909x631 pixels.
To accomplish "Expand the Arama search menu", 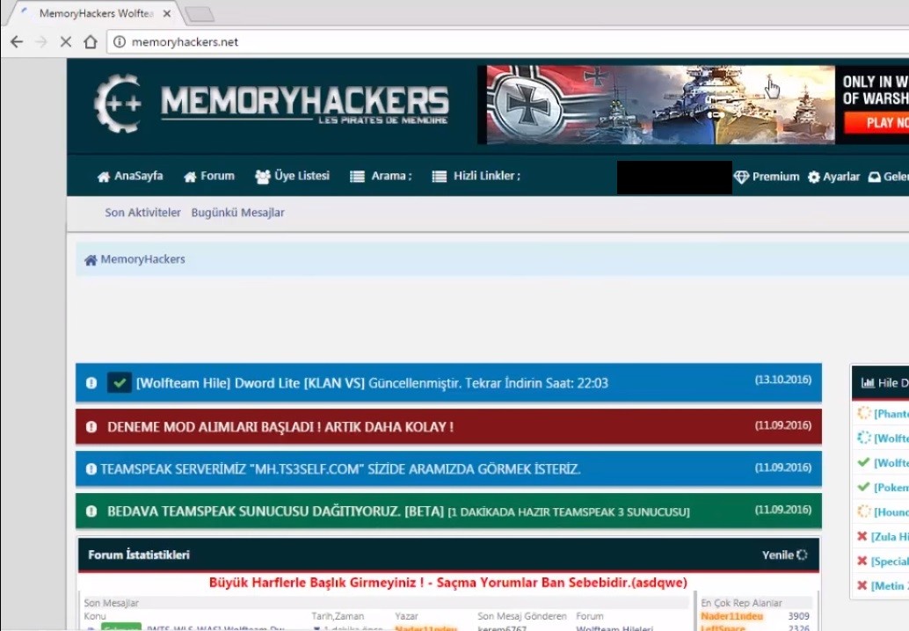I will [x=381, y=176].
